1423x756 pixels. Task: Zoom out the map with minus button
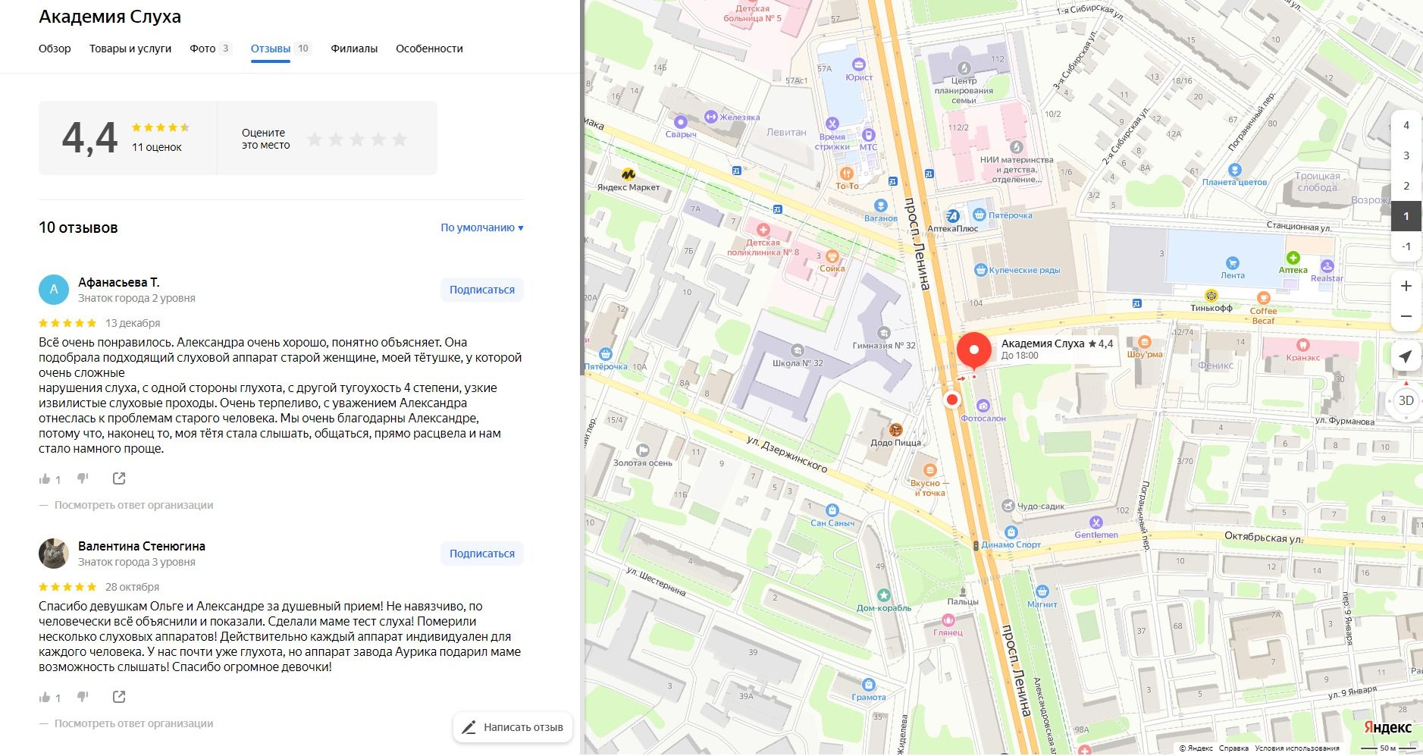tap(1406, 316)
